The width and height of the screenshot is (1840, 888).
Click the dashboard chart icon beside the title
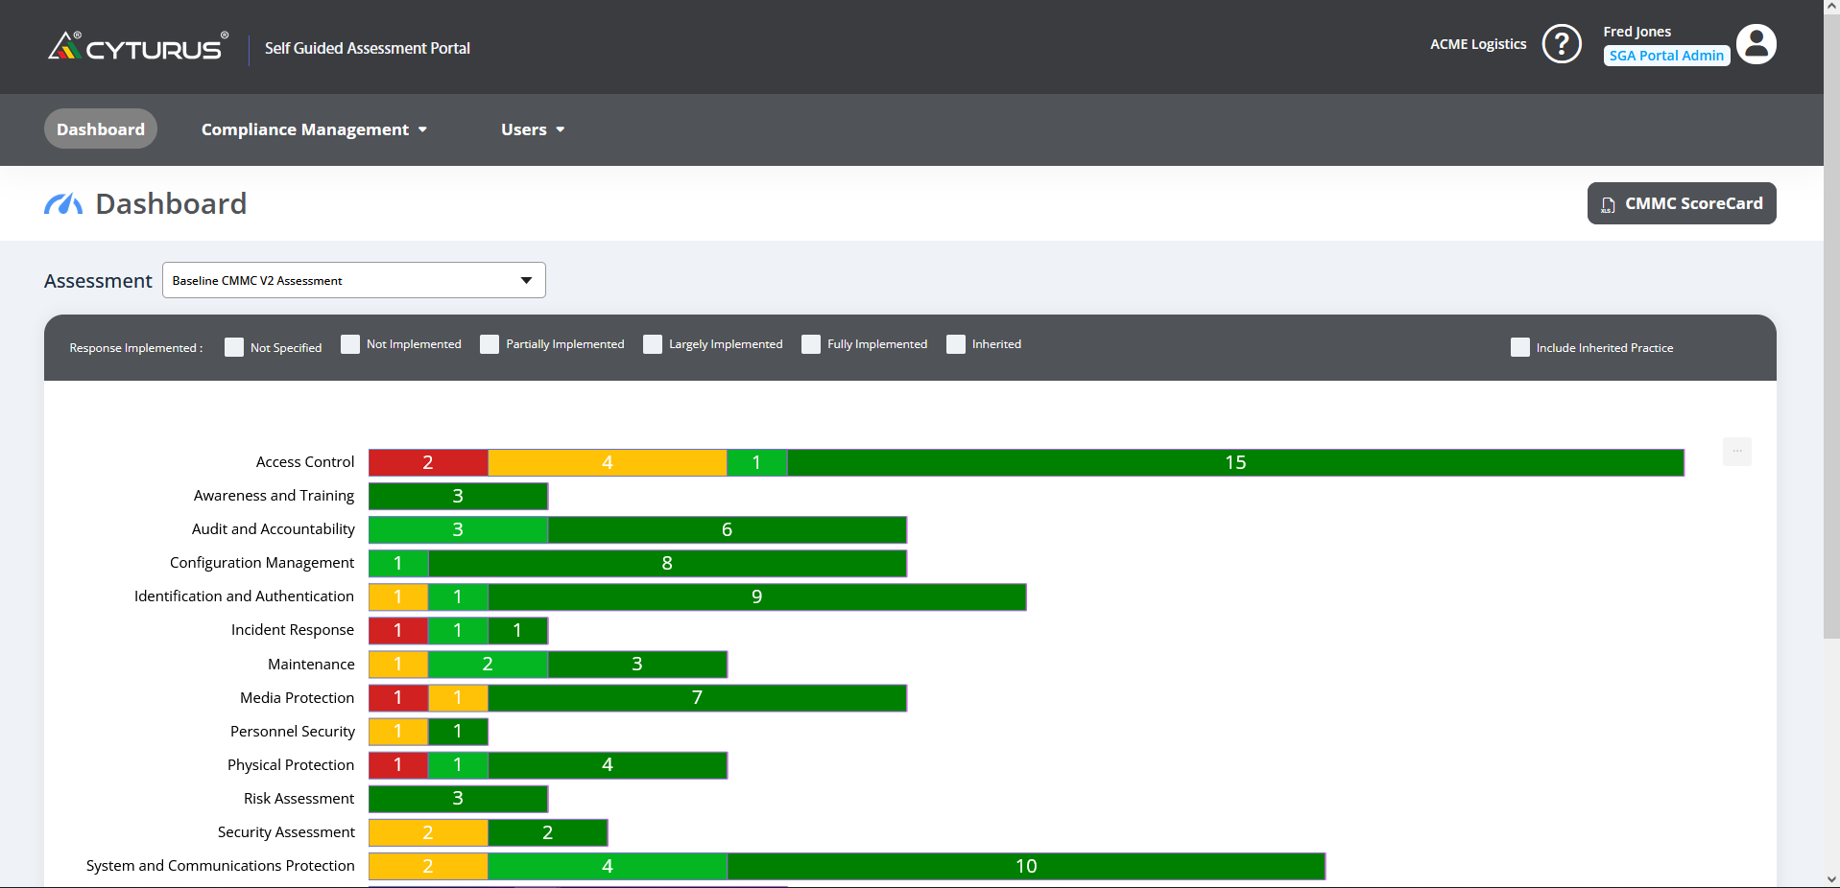click(62, 203)
